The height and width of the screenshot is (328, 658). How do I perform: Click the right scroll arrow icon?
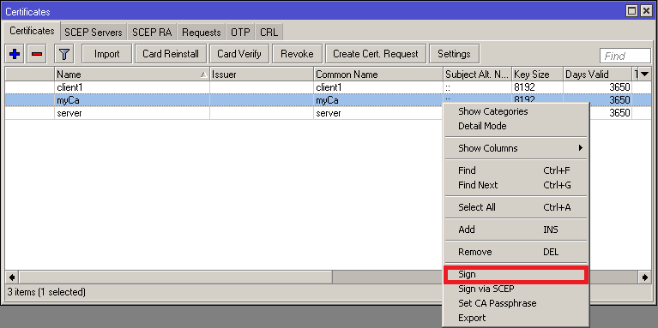click(645, 277)
